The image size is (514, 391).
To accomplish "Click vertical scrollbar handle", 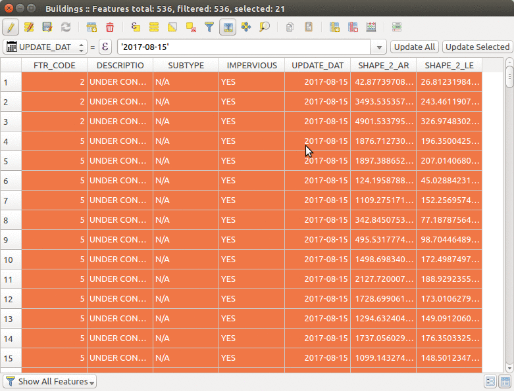I will click(509, 77).
